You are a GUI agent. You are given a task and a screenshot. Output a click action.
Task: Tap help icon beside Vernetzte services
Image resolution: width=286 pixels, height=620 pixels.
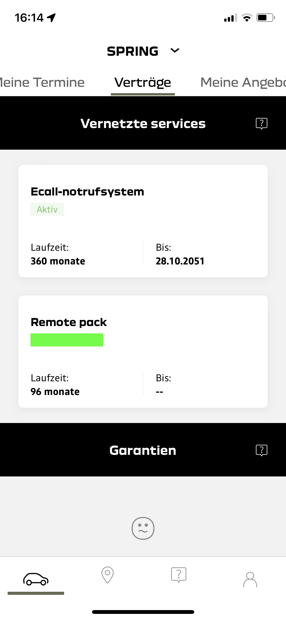261,123
